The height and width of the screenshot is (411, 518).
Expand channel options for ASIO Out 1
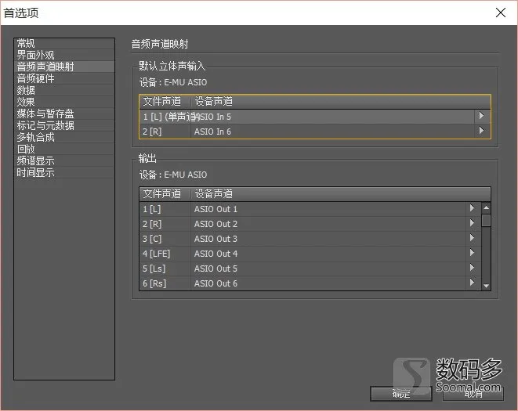[473, 208]
